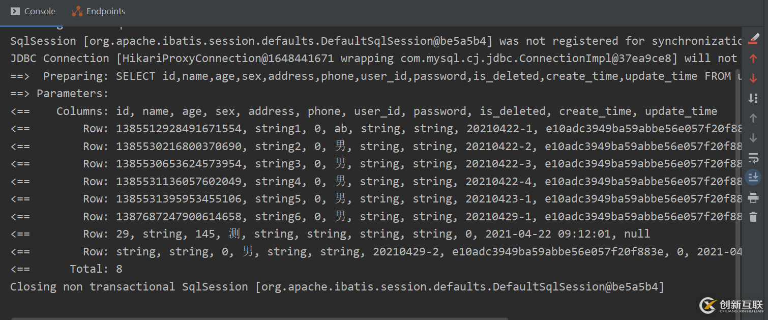Screen dimensions: 768x320
Task: Click the vertical scrollbar of the console
Action: 739,153
